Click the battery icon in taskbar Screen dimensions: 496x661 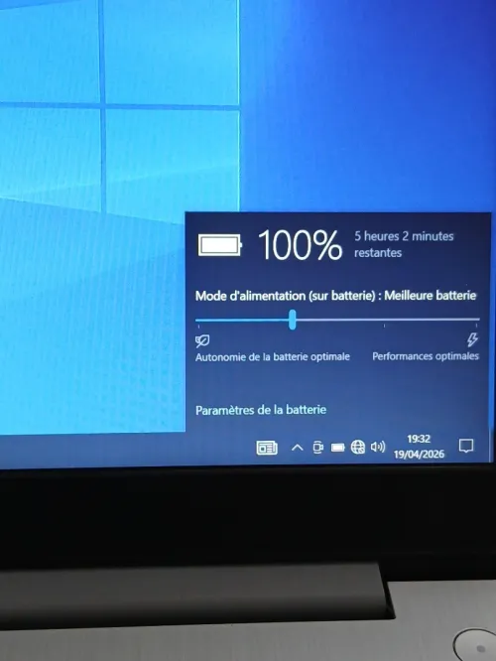click(337, 448)
